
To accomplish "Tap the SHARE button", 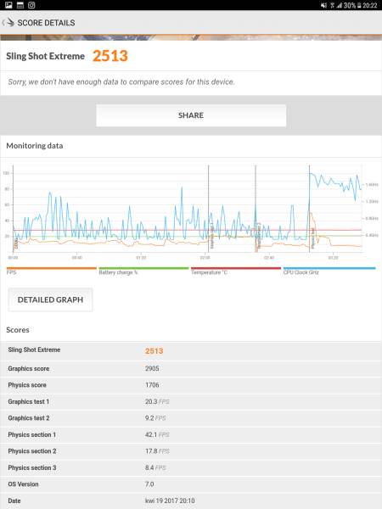I will 191,115.
